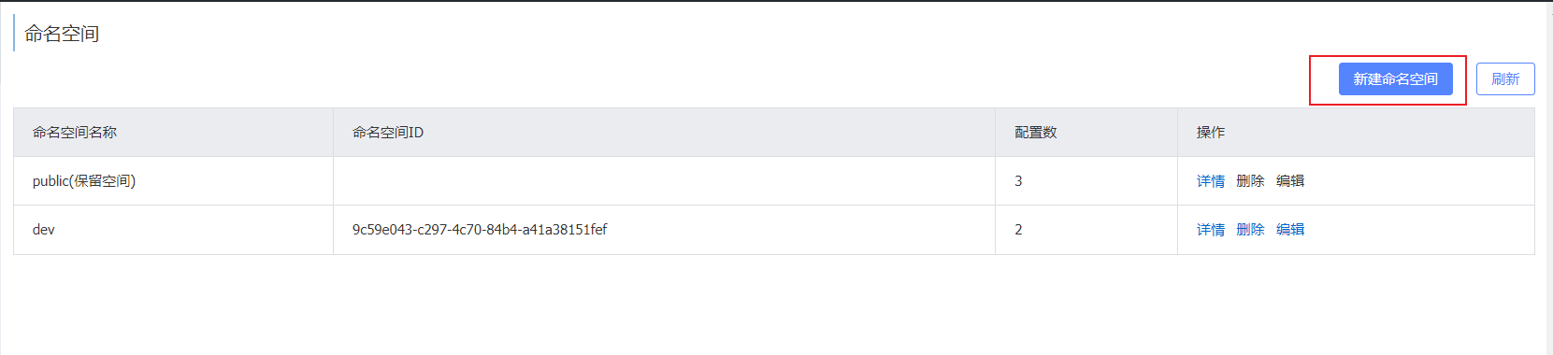The height and width of the screenshot is (355, 1553).
Task: Click the 新建命名空间 button
Action: point(1395,79)
